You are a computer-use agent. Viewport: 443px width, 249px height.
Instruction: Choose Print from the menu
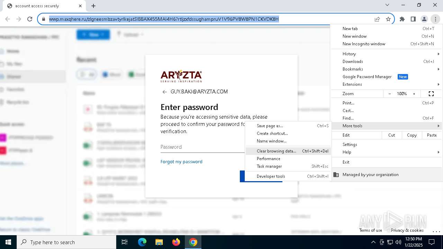coord(386,103)
